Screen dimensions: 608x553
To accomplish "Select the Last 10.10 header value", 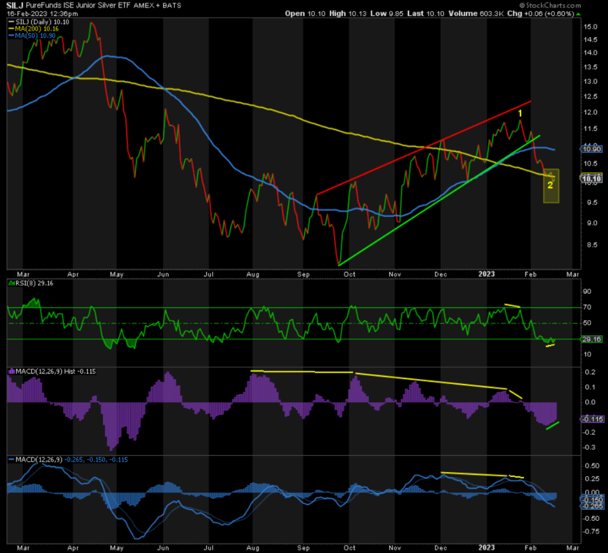I will [426, 13].
